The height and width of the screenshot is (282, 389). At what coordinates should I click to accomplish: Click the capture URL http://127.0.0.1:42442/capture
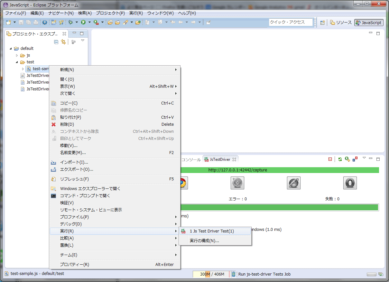click(238, 170)
